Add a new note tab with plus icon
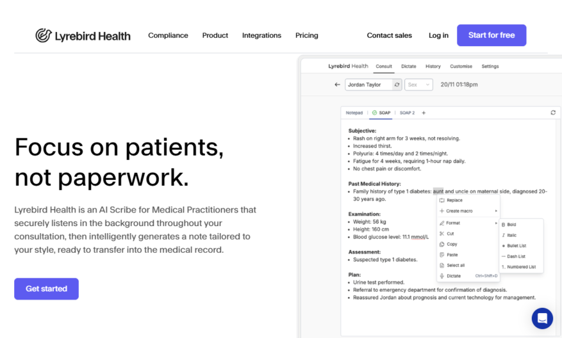The width and height of the screenshot is (562, 338). (424, 113)
